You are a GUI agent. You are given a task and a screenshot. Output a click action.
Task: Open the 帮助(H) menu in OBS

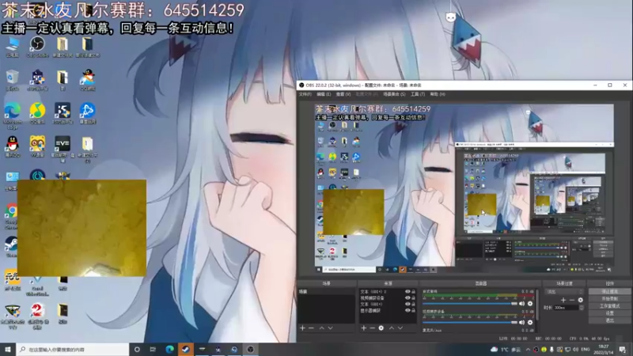pos(438,94)
